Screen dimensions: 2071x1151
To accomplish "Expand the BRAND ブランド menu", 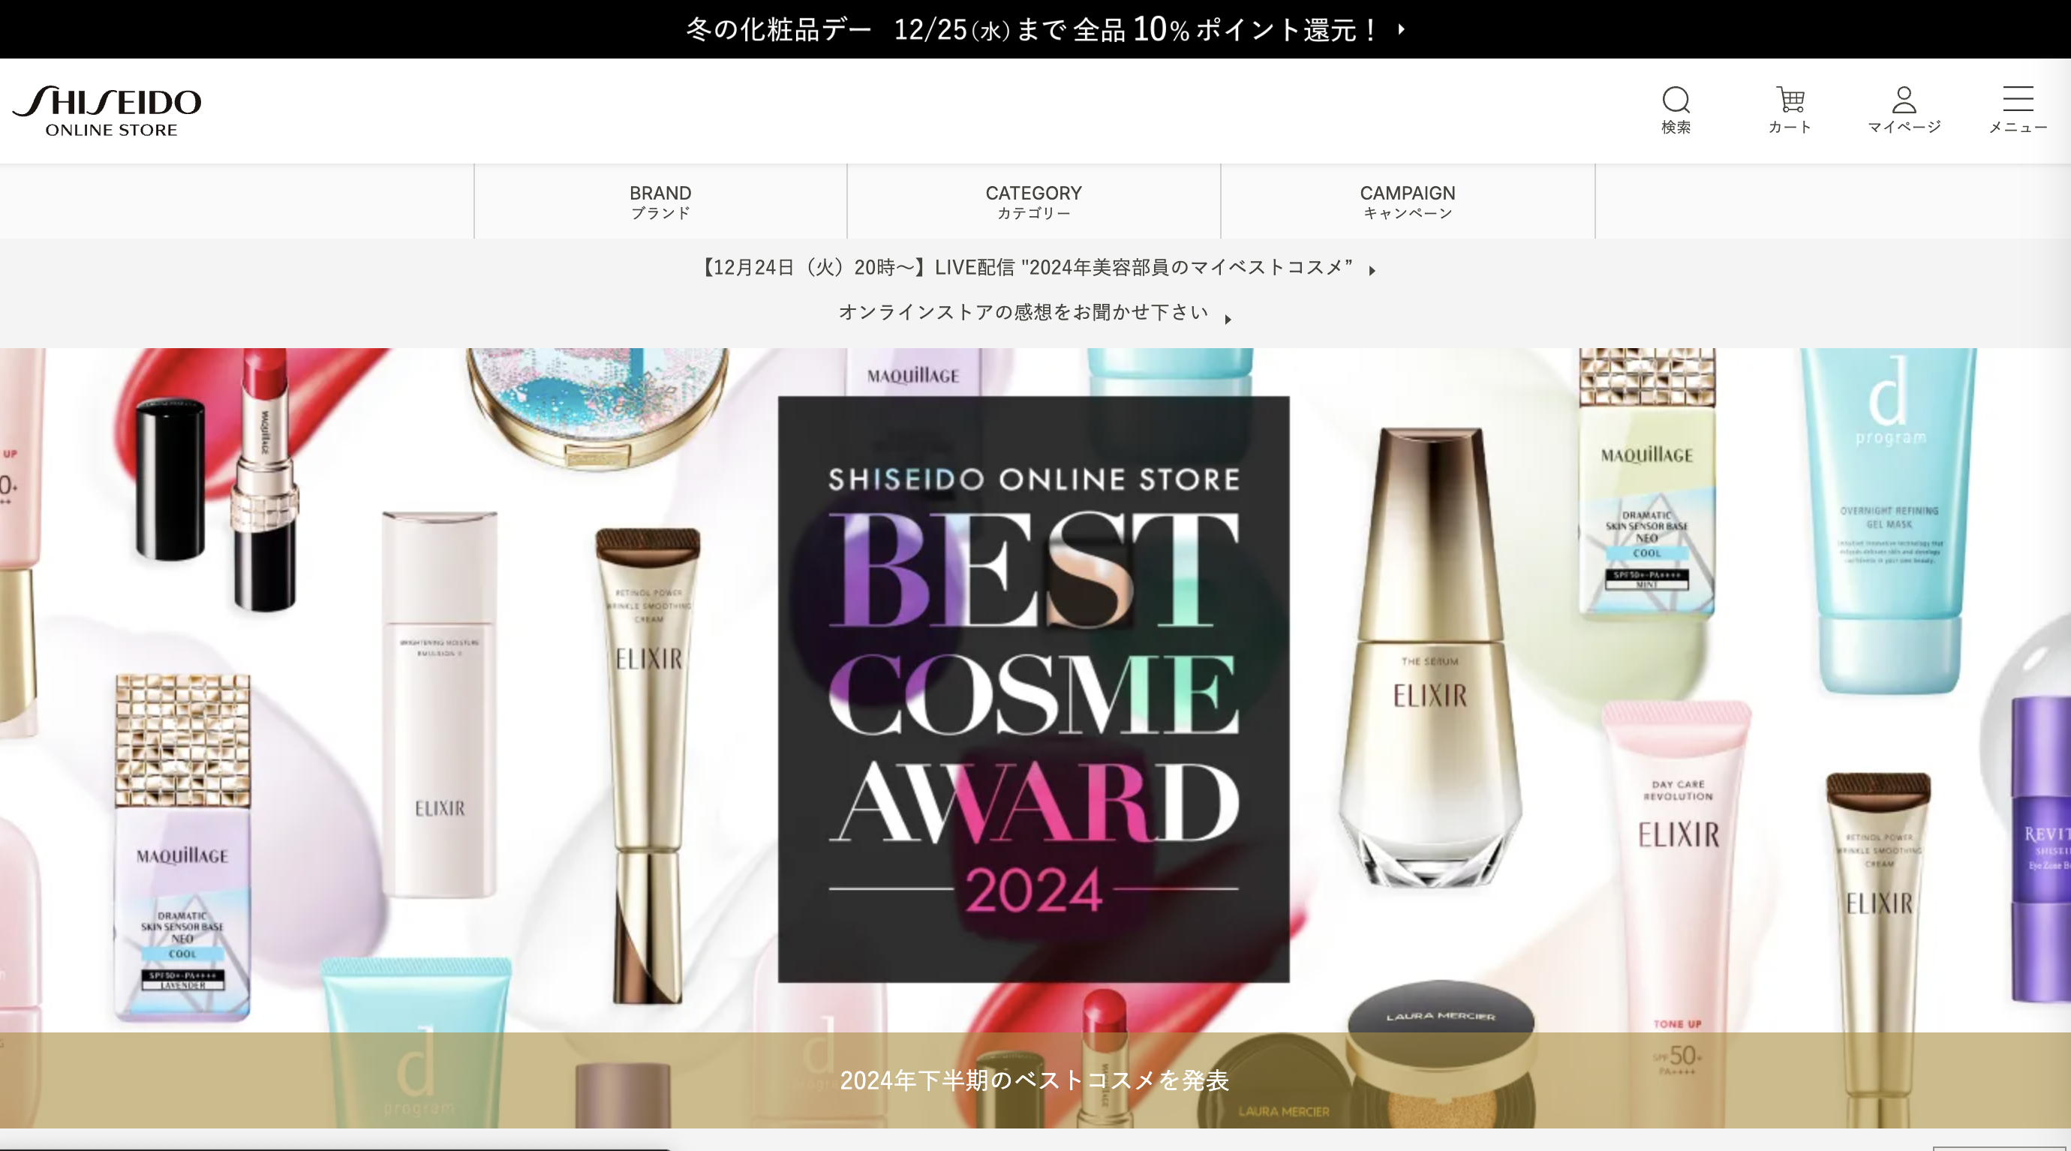I will click(x=660, y=202).
